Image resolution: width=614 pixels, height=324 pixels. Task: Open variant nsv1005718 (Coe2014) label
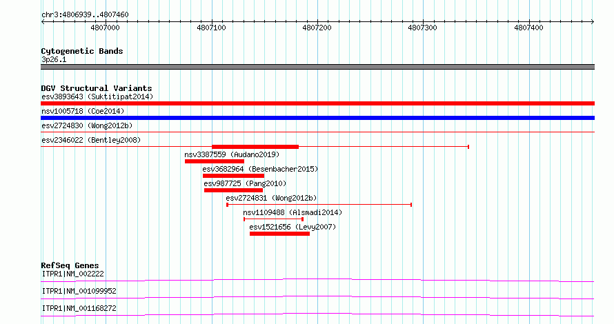click(x=83, y=111)
